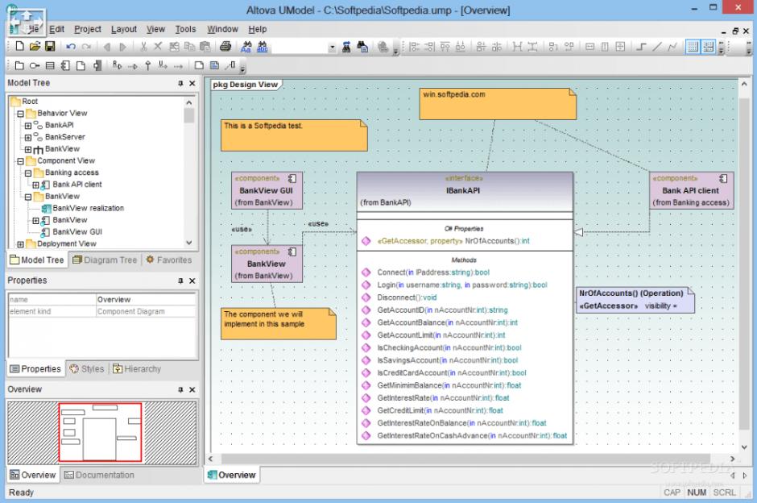Switch to the Diagram Tree tab

click(105, 260)
